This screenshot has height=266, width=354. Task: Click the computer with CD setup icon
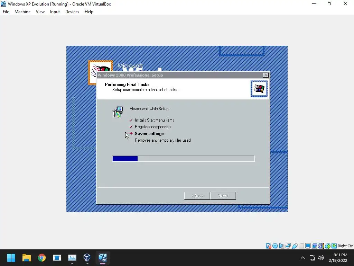click(x=118, y=112)
